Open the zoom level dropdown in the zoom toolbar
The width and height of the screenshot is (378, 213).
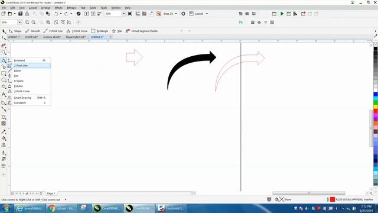19,22
